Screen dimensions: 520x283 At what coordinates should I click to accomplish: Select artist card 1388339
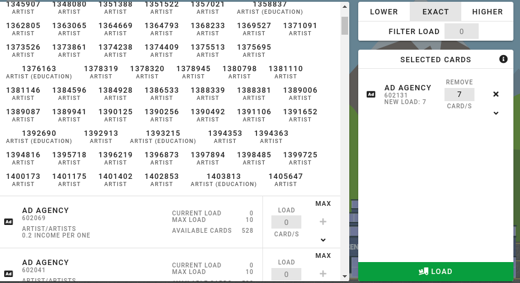(208, 93)
